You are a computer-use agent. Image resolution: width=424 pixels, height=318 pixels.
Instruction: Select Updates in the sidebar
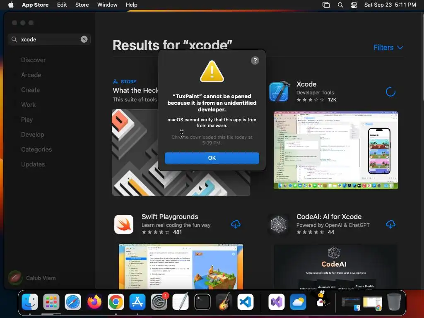point(33,164)
